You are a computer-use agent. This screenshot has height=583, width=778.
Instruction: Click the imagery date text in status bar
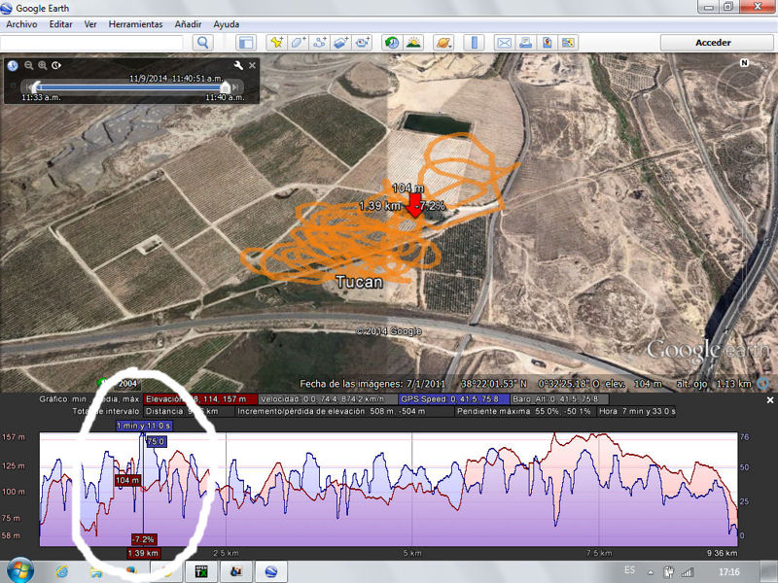click(x=372, y=384)
